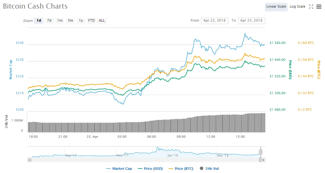
Task: Select the 1y zoom range
Action: coord(81,20)
